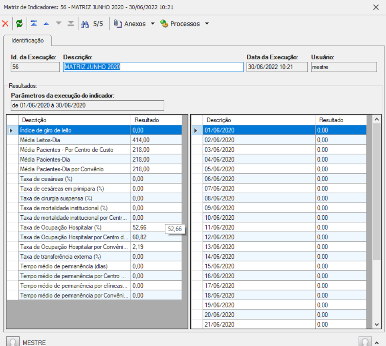
Task: Click scroll up arrow of dates table
Action: pos(377,119)
